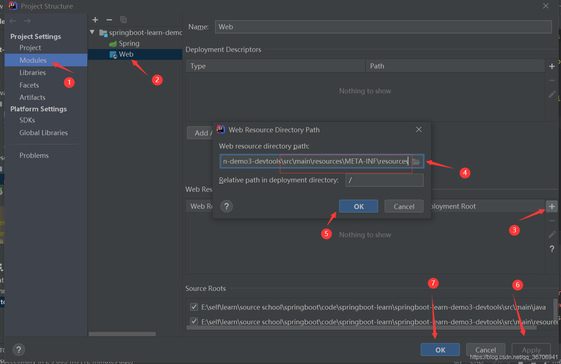Viewport: 561px width, 364px height.
Task: Click the relative path in deployment directory field
Action: (385, 180)
